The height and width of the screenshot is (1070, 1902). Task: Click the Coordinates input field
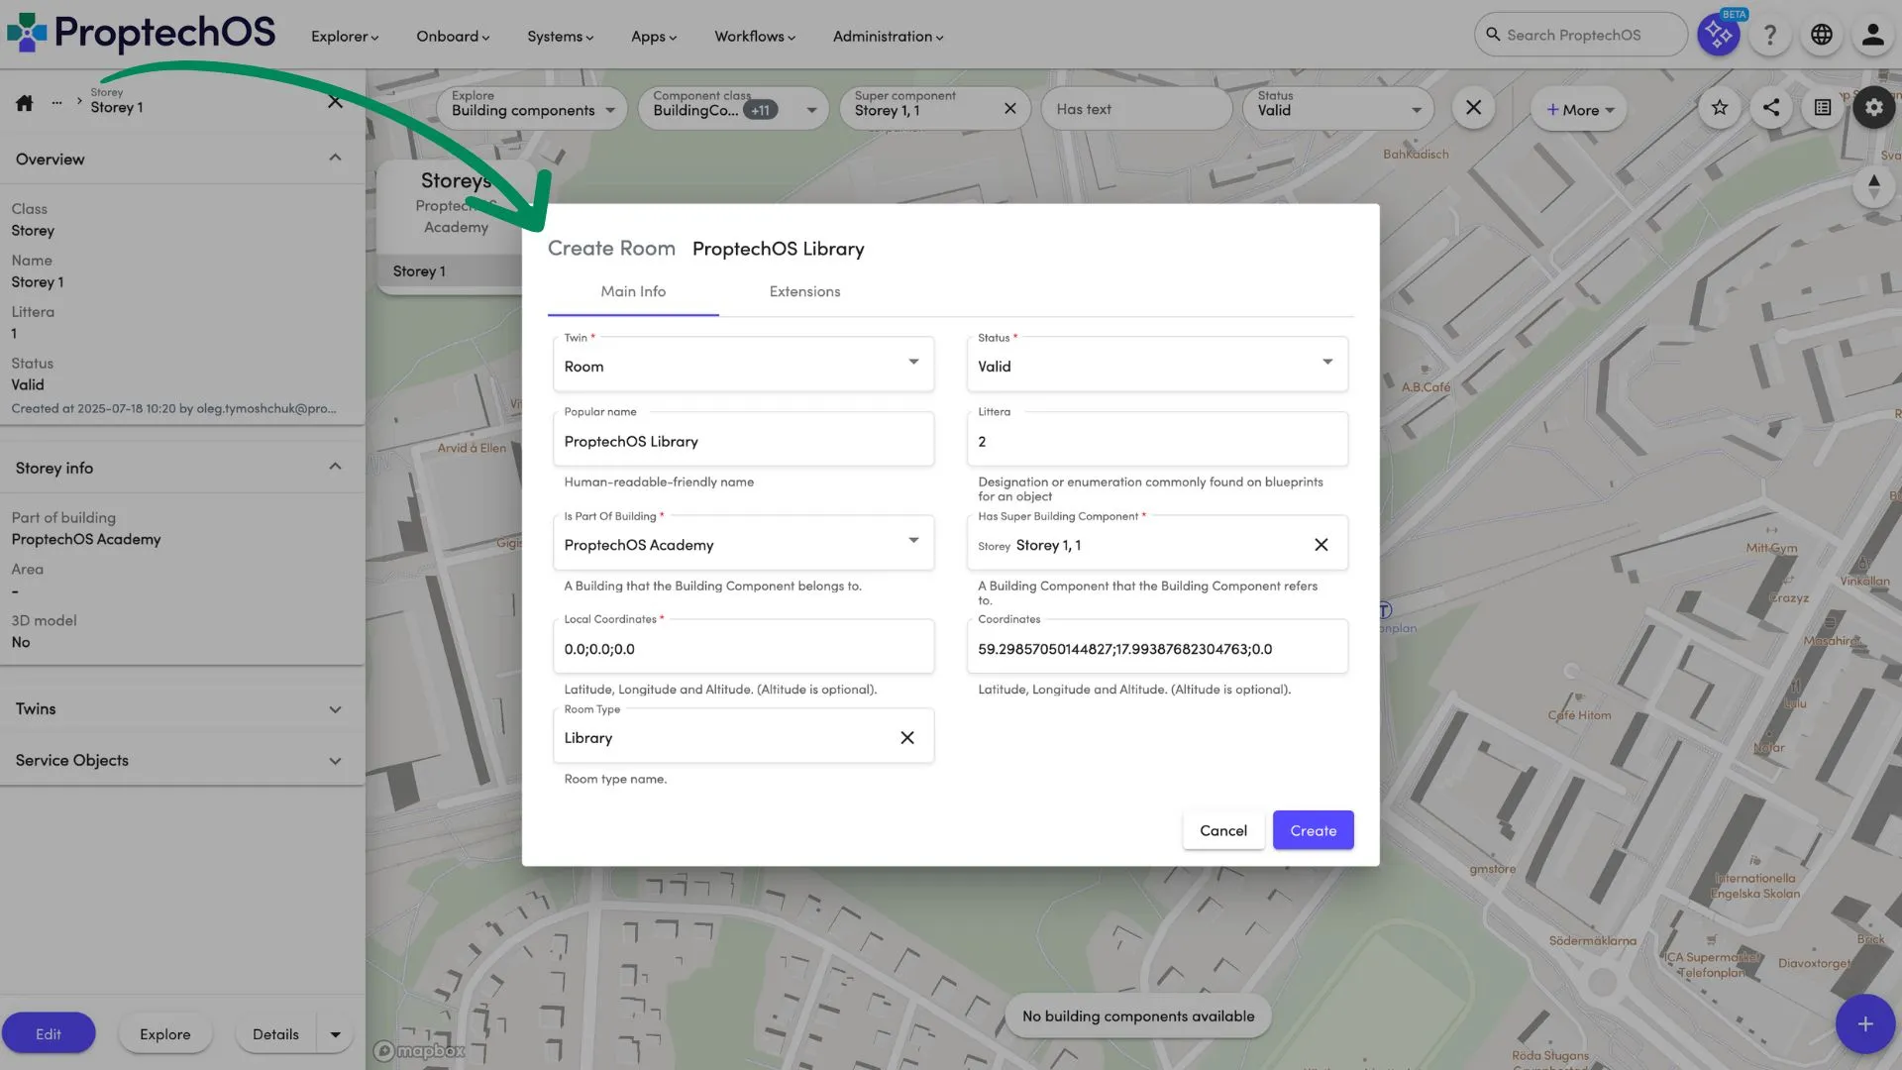(x=1157, y=648)
